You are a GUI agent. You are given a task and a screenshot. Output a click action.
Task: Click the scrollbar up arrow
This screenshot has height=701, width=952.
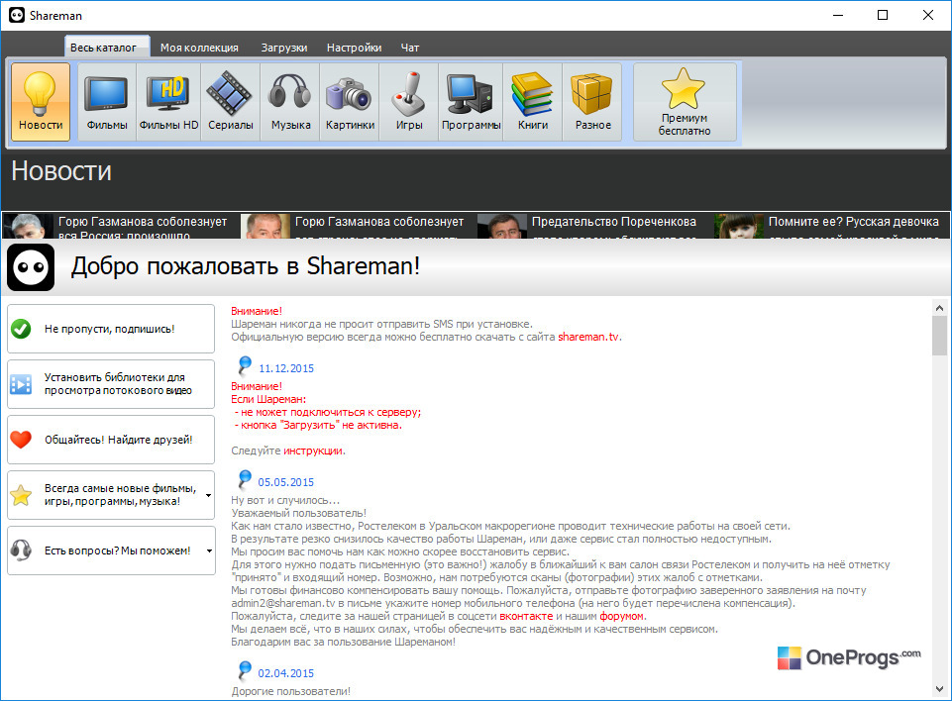click(x=940, y=308)
